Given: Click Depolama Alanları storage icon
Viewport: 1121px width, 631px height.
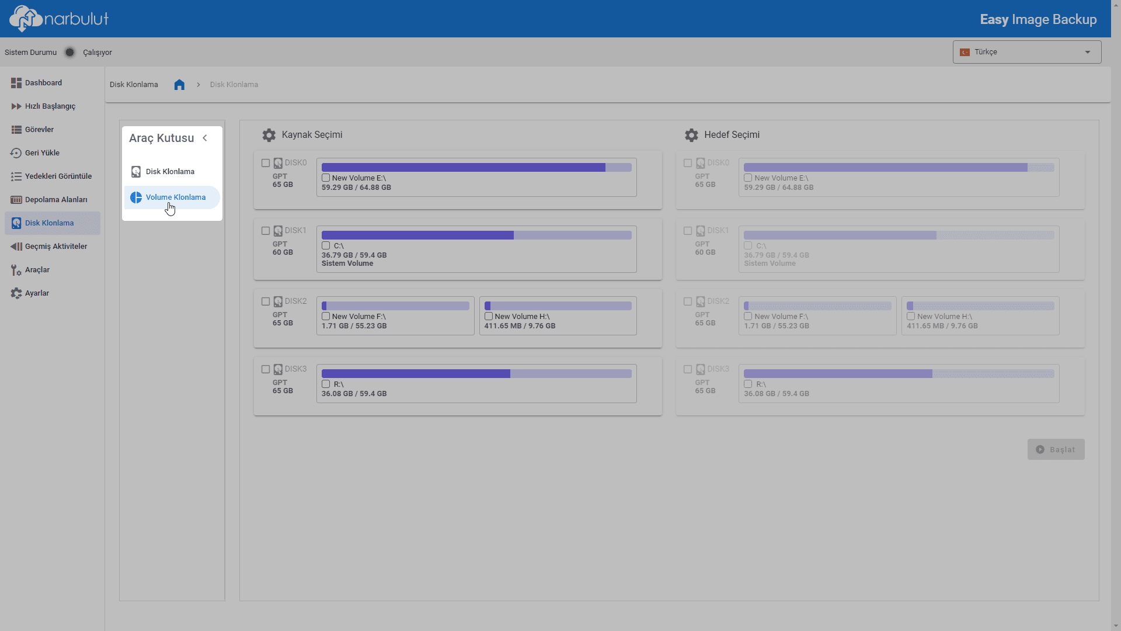Looking at the screenshot, I should click(x=16, y=200).
